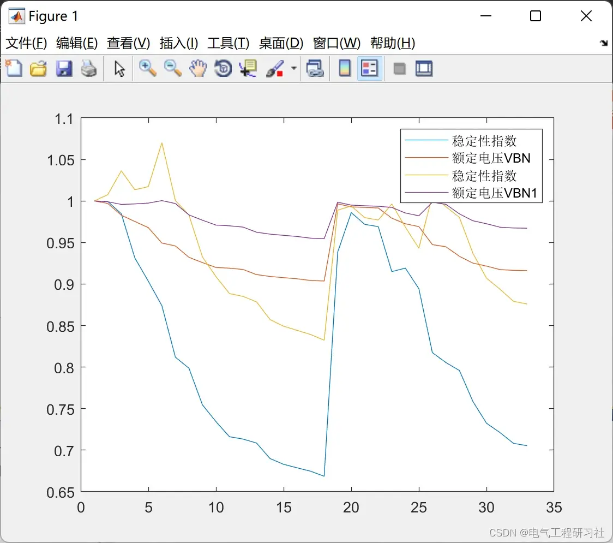The width and height of the screenshot is (613, 543).
Task: Click the Link Plot icon
Action: pyautogui.click(x=315, y=68)
